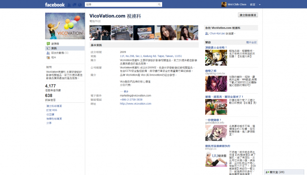The image size is (307, 175).
Task: Open the ad title above the green-dress girl
Action: pos(224,97)
